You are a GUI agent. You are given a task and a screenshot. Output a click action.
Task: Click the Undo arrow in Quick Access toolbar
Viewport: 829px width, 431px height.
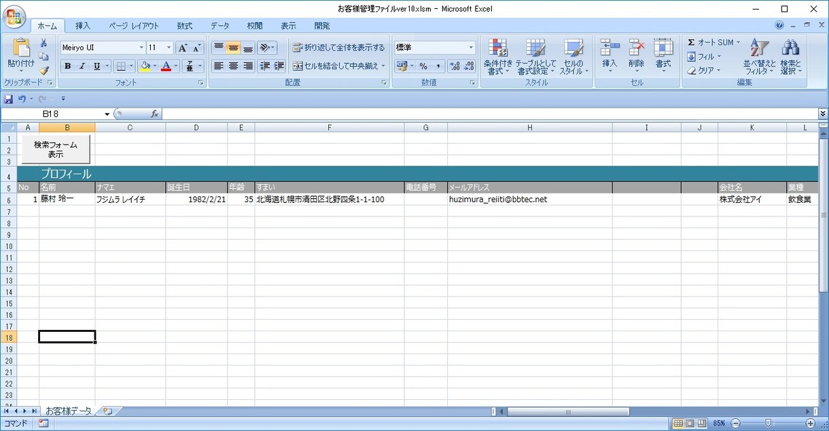[x=22, y=99]
